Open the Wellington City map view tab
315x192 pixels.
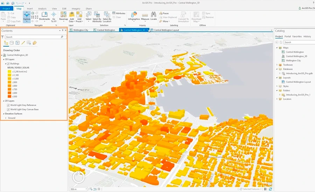coord(79,30)
